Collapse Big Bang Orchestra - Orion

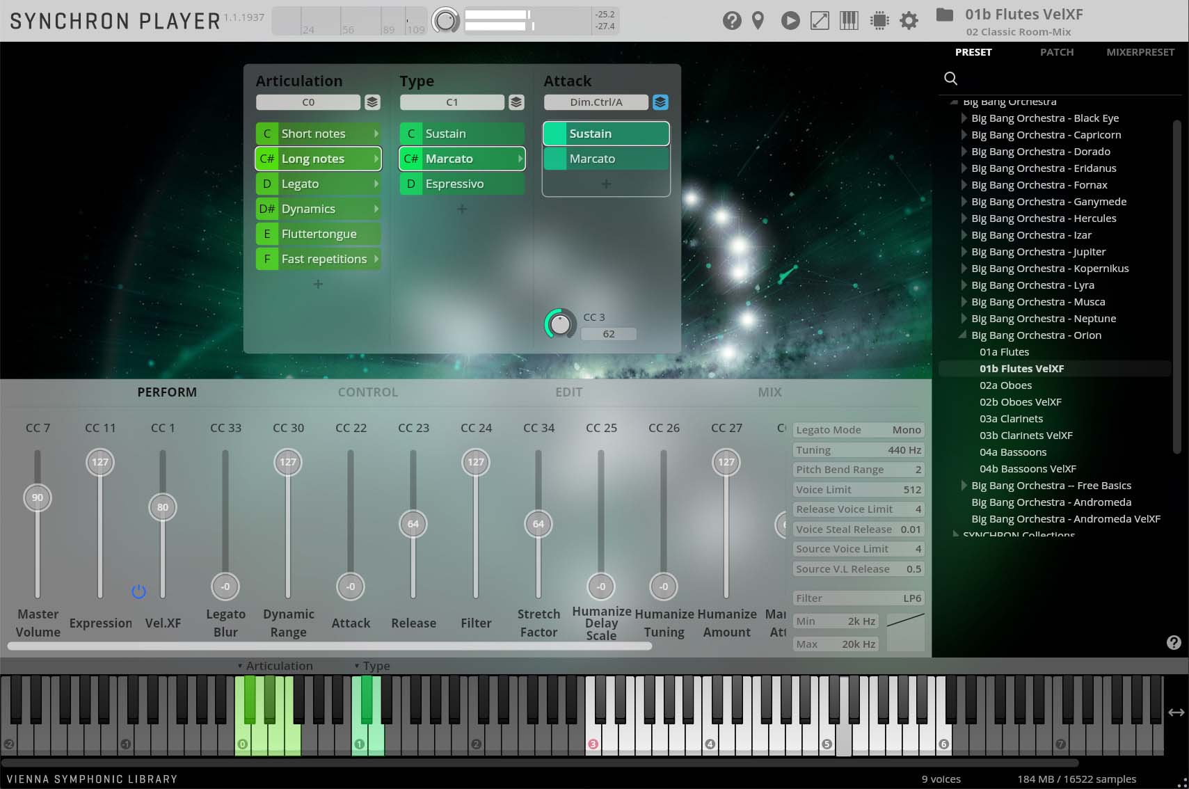point(963,335)
